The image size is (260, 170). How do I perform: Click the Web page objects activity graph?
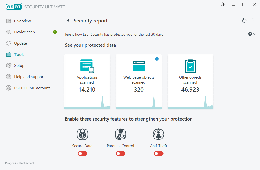(139, 103)
